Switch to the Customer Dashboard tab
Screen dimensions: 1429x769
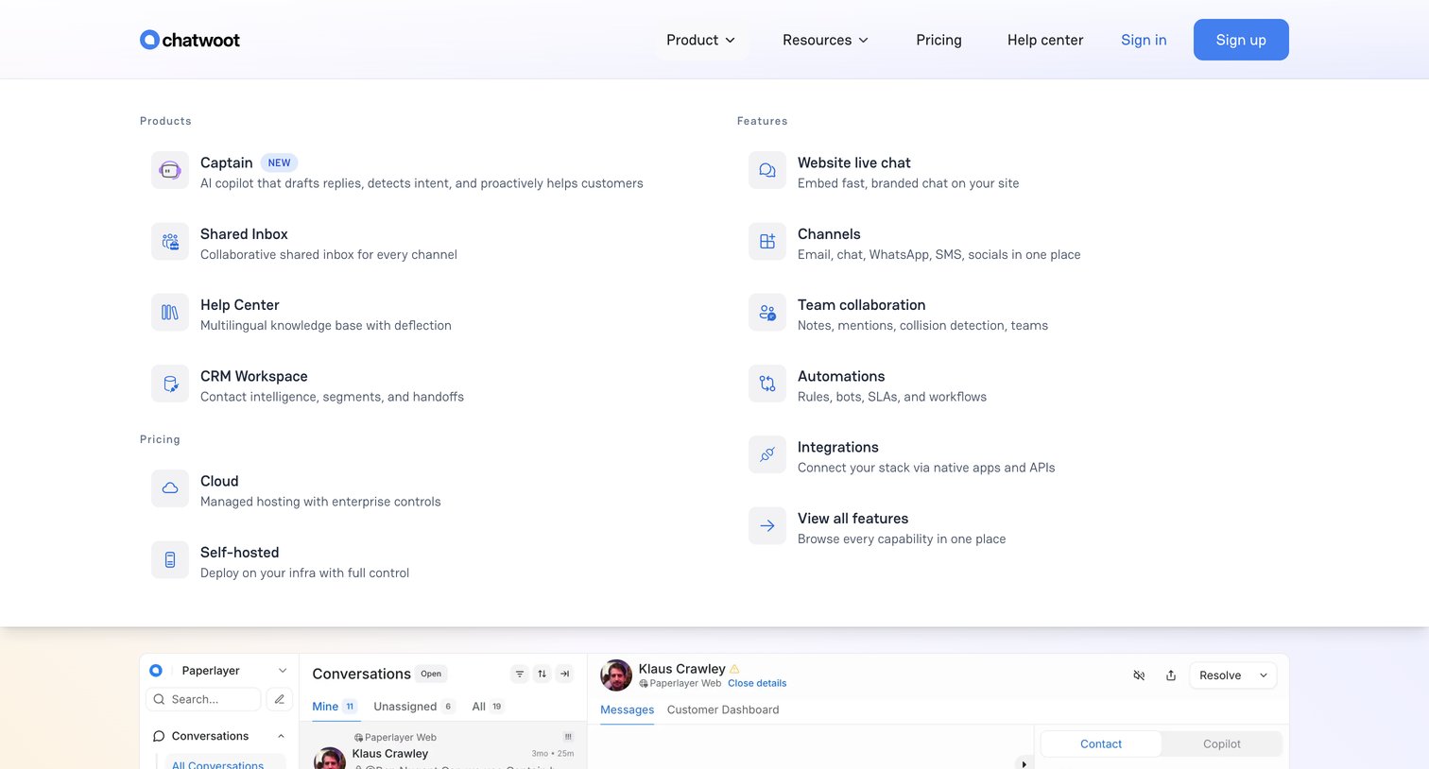723,709
